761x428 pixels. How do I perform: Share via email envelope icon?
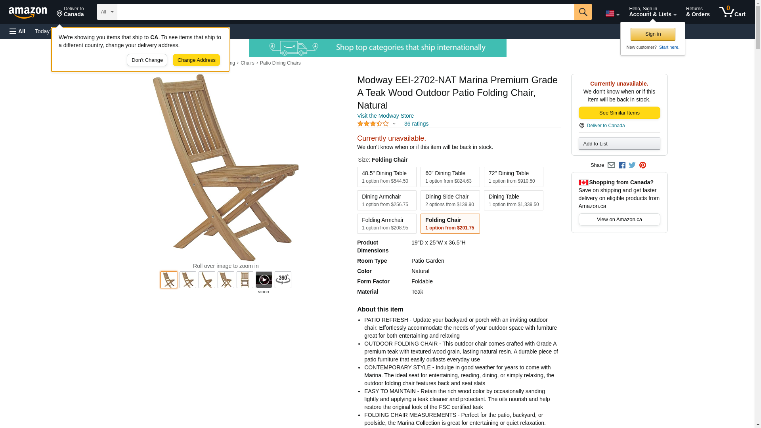pos(611,165)
